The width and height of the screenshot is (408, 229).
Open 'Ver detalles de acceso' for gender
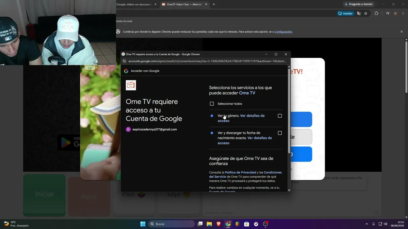(x=241, y=118)
